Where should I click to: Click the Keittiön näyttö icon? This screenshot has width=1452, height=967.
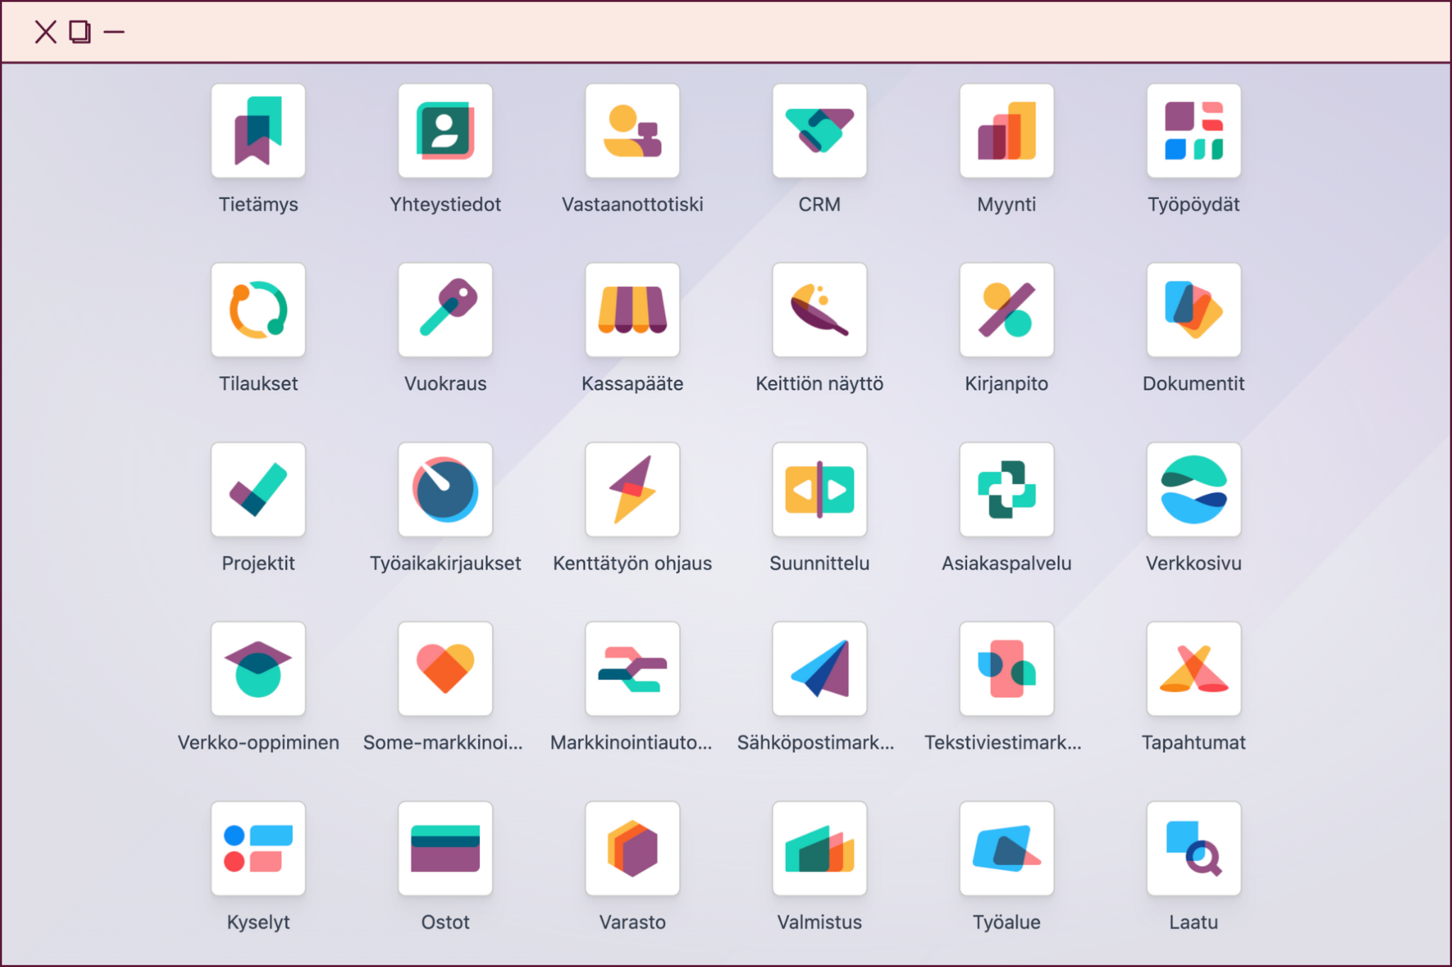819,310
